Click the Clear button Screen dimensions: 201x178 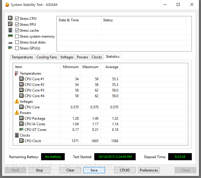point(70,170)
